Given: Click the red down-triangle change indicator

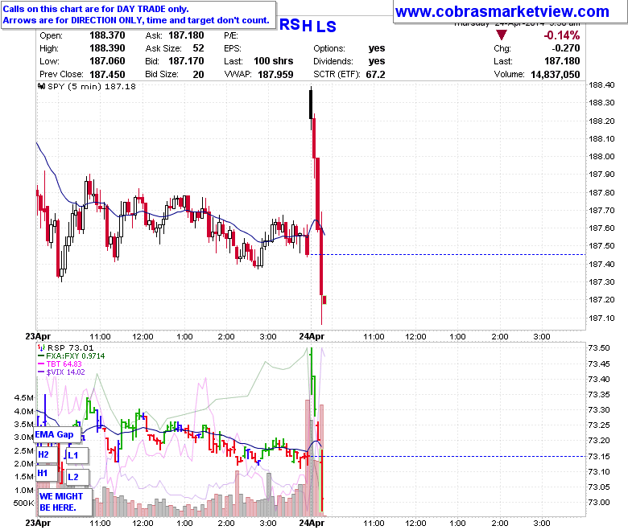Looking at the screenshot, I should click(x=501, y=35).
